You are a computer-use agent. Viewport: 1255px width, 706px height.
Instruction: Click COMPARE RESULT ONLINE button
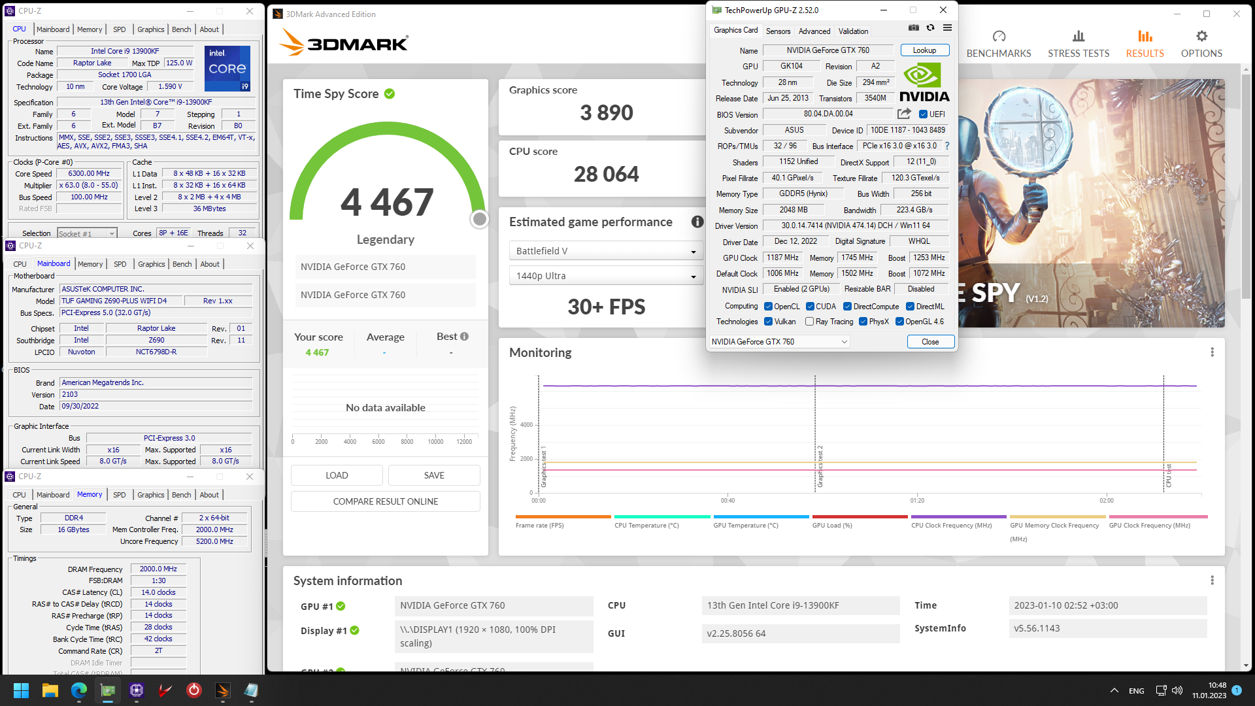coord(386,501)
